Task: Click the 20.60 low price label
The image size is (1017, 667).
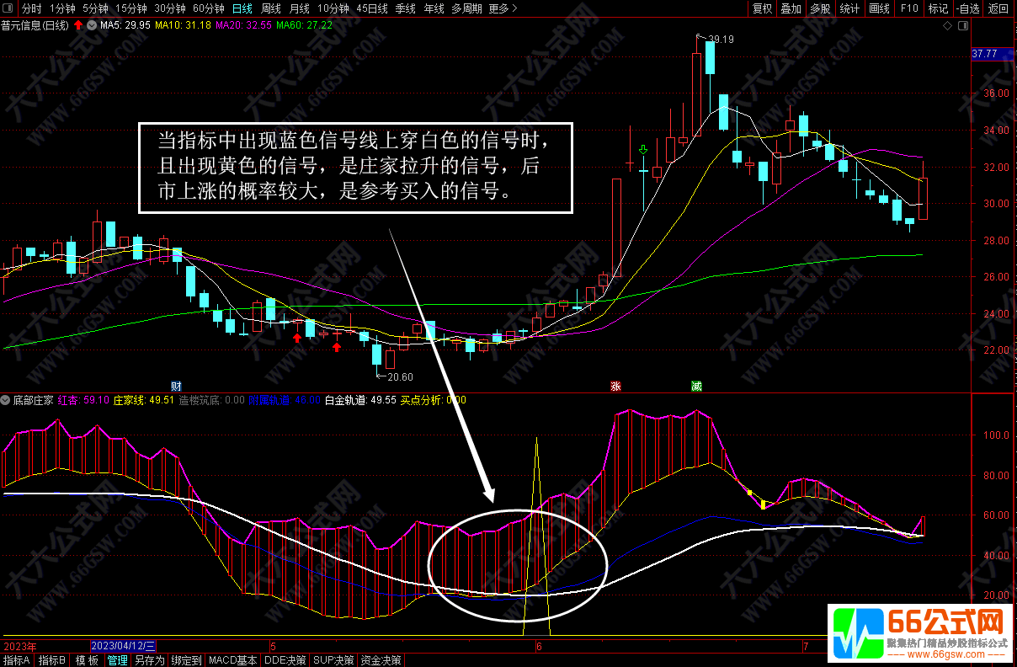Action: (400, 376)
